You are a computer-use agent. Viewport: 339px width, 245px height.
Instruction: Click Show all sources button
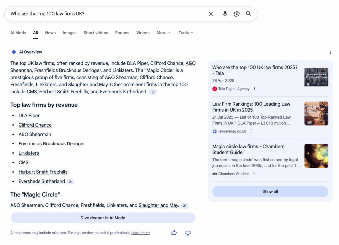pyautogui.click(x=270, y=192)
